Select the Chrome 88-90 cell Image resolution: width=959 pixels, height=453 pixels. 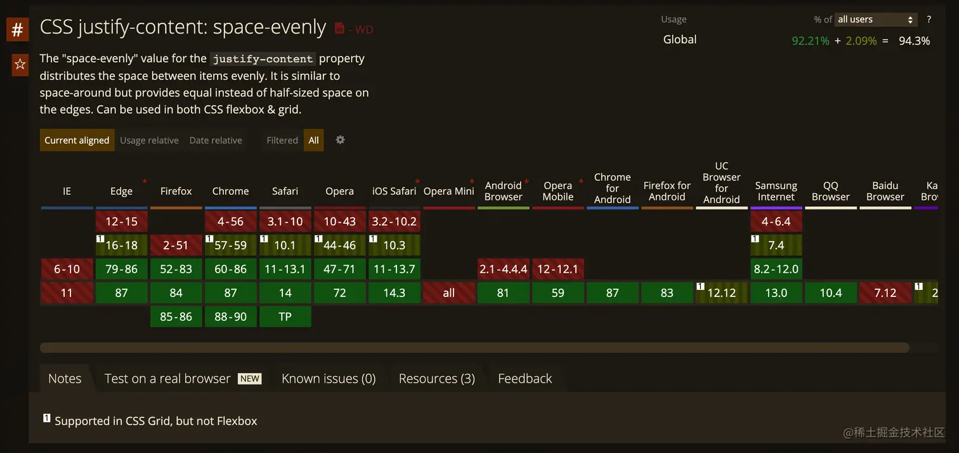coord(231,317)
